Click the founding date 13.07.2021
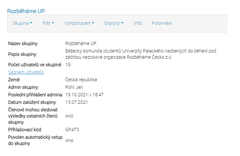Screen dimensions: 240x156 (76, 102)
